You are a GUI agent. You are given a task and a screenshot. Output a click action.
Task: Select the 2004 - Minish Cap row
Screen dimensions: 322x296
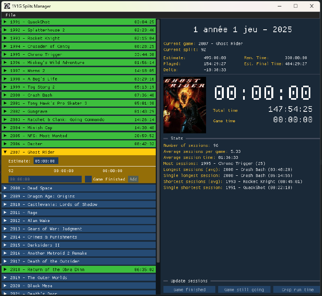pos(78,127)
